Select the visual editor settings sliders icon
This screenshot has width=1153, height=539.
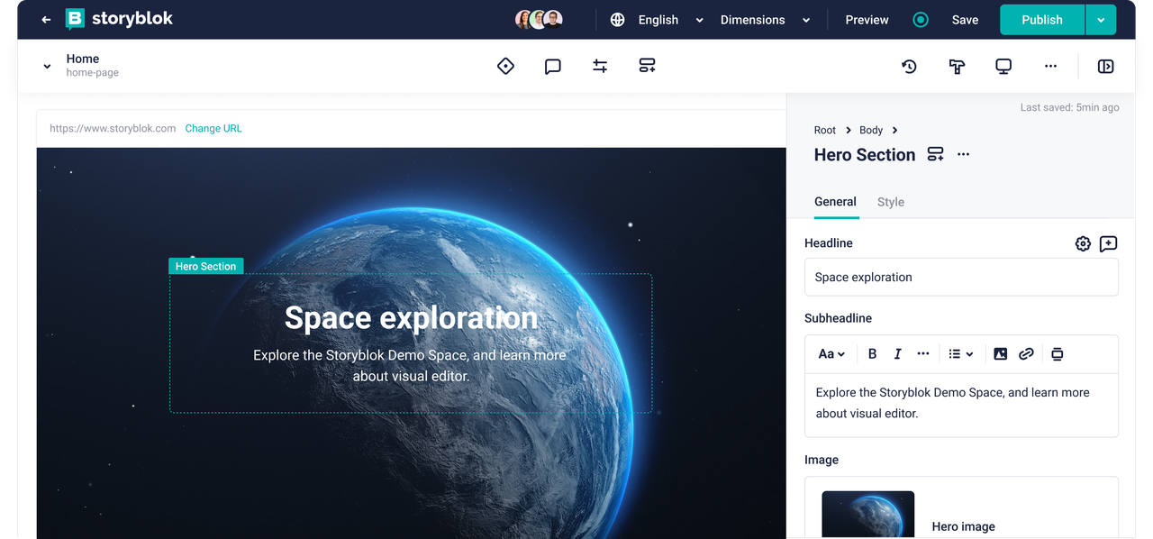click(x=600, y=66)
